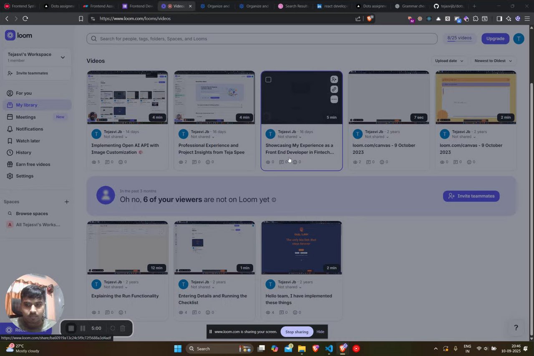Image resolution: width=534 pixels, height=356 pixels.
Task: Toggle the browser sidebar panel icon
Action: [x=499, y=19]
